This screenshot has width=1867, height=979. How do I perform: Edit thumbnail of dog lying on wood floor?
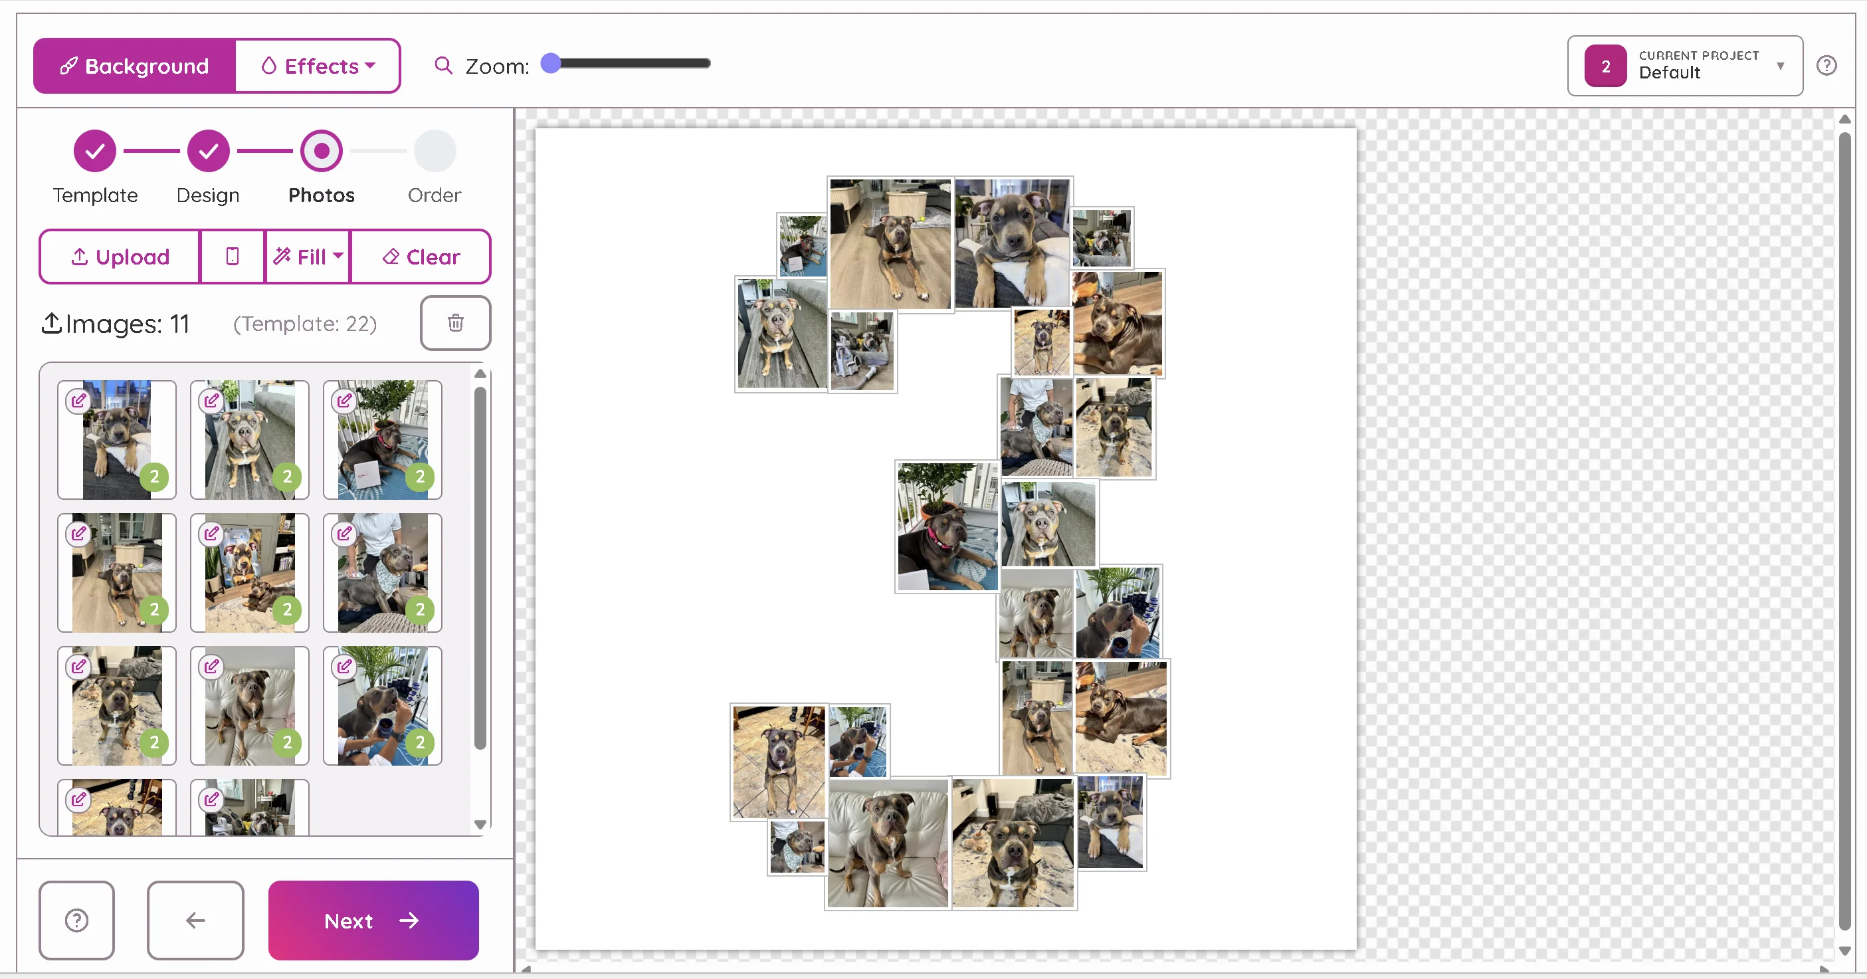(78, 534)
